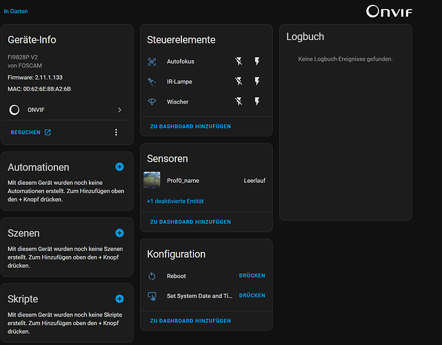
Task: Click the Reboot restart icon
Action: 152,276
